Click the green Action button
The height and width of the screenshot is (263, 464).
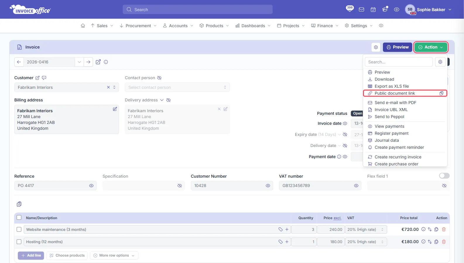431,47
